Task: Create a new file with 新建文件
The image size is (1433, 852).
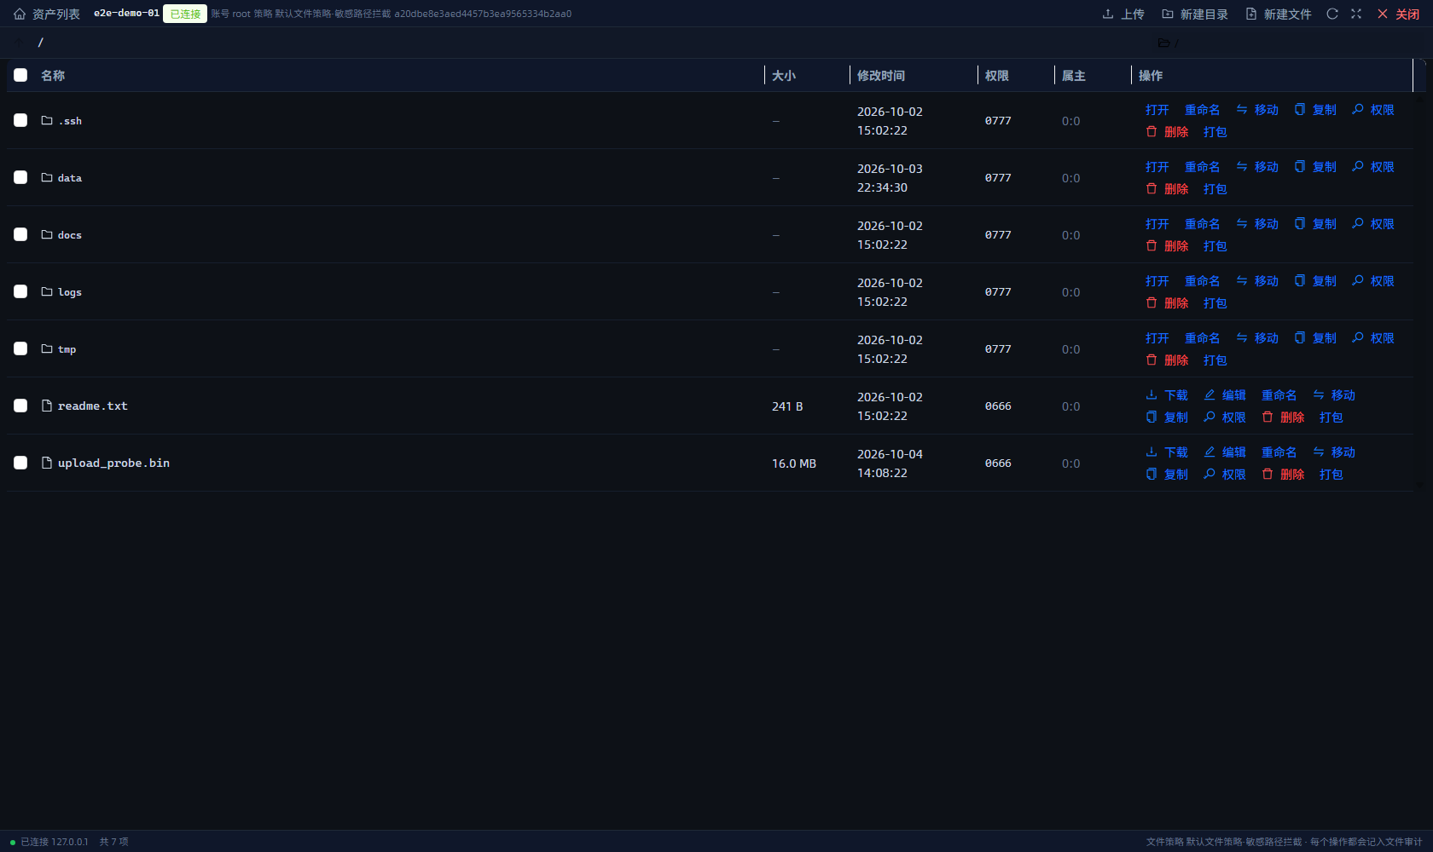Action: click(1279, 14)
